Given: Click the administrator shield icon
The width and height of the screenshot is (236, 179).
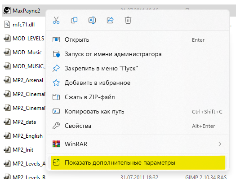Looking at the screenshot, I should pos(56,54).
